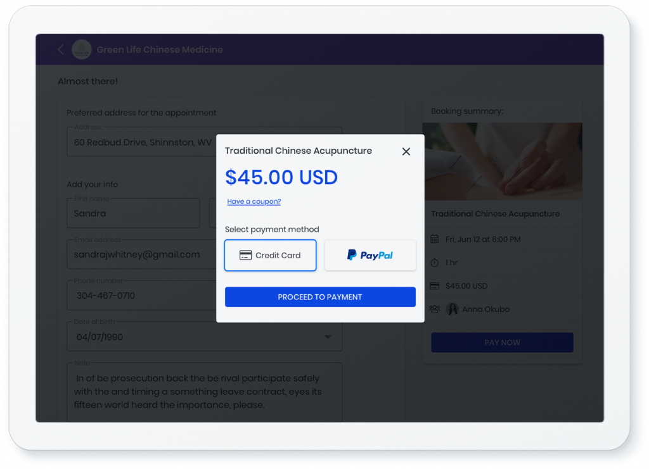Screen dimensions: 649x469
Task: Expand the Date of birth dropdown arrow
Action: coord(328,337)
